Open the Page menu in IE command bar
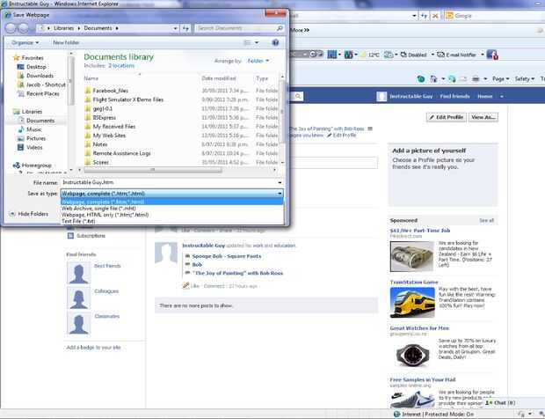Screen dimensions: 545x419 (500, 79)
